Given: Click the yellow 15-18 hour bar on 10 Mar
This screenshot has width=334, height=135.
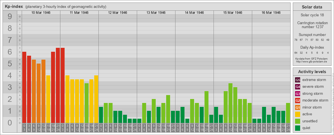Looking at the screenshot, I should click(x=48, y=99).
